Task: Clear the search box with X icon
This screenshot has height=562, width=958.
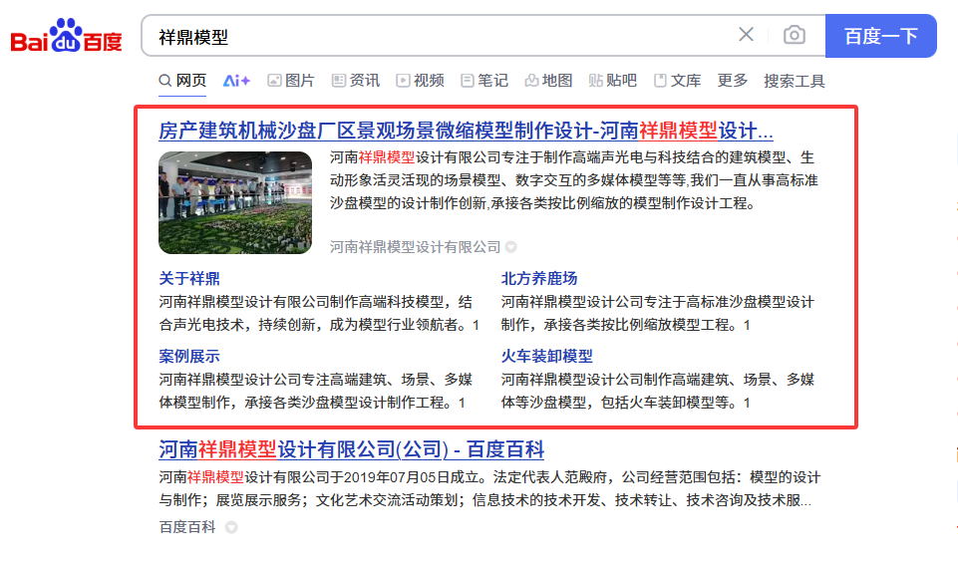Action: point(746,35)
